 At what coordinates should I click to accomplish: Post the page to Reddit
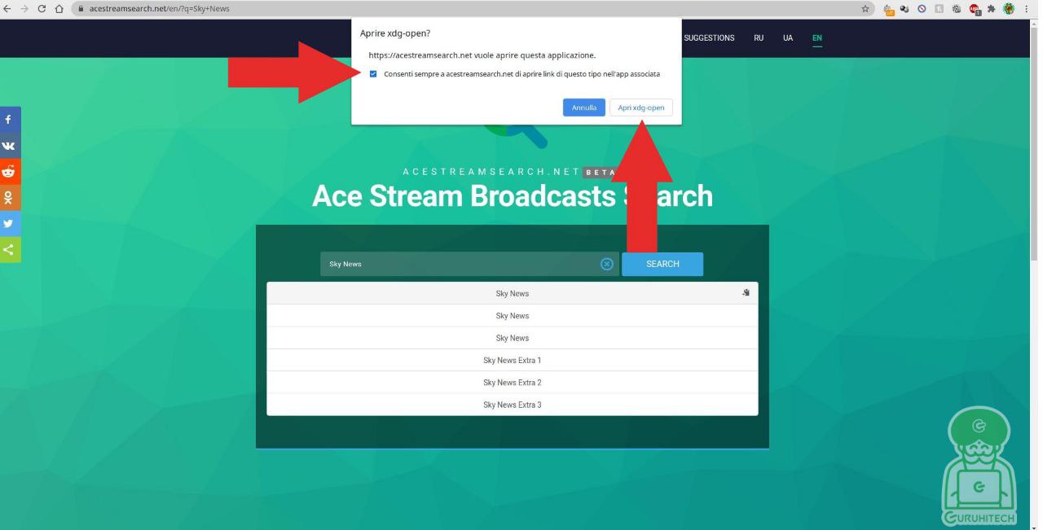(x=9, y=171)
